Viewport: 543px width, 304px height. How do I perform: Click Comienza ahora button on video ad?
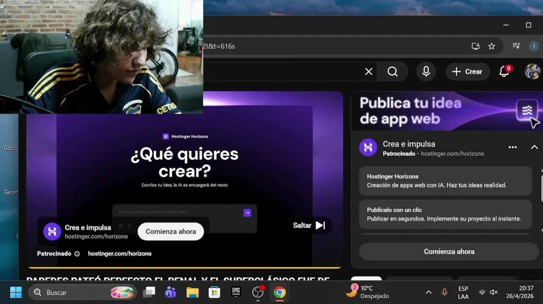[x=171, y=232]
